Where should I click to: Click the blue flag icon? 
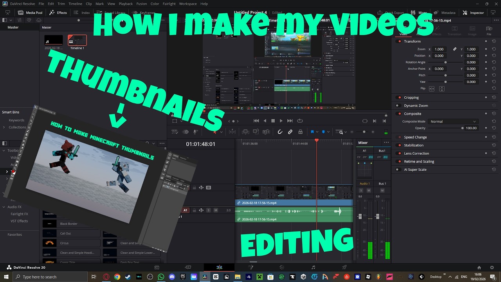click(x=312, y=132)
